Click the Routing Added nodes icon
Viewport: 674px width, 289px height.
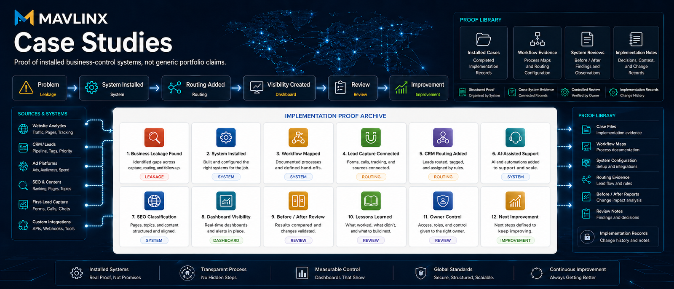[175, 88]
